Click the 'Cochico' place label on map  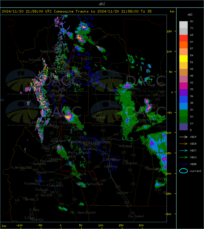click(122, 193)
